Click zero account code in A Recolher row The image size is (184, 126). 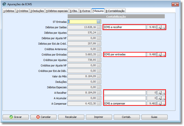[x=152, y=93]
